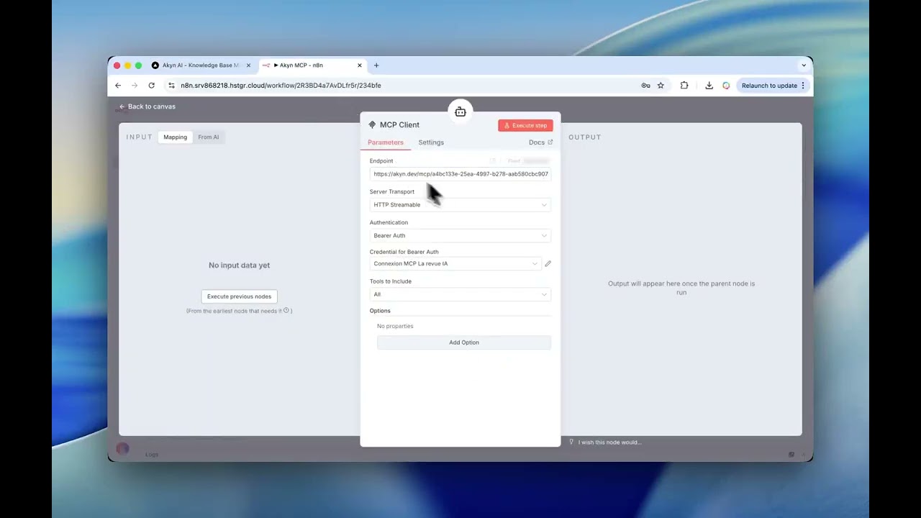Select the From AI input toggle
Viewport: 921px width, 518px height.
(209, 137)
